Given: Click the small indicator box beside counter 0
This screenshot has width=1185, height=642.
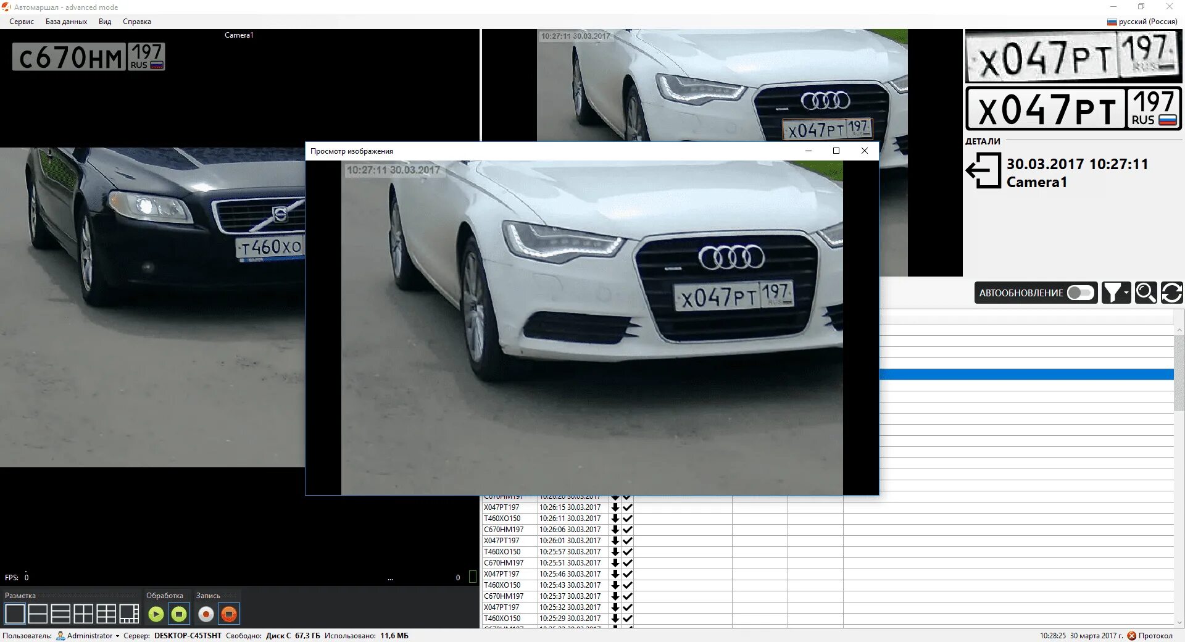Looking at the screenshot, I should 473,577.
